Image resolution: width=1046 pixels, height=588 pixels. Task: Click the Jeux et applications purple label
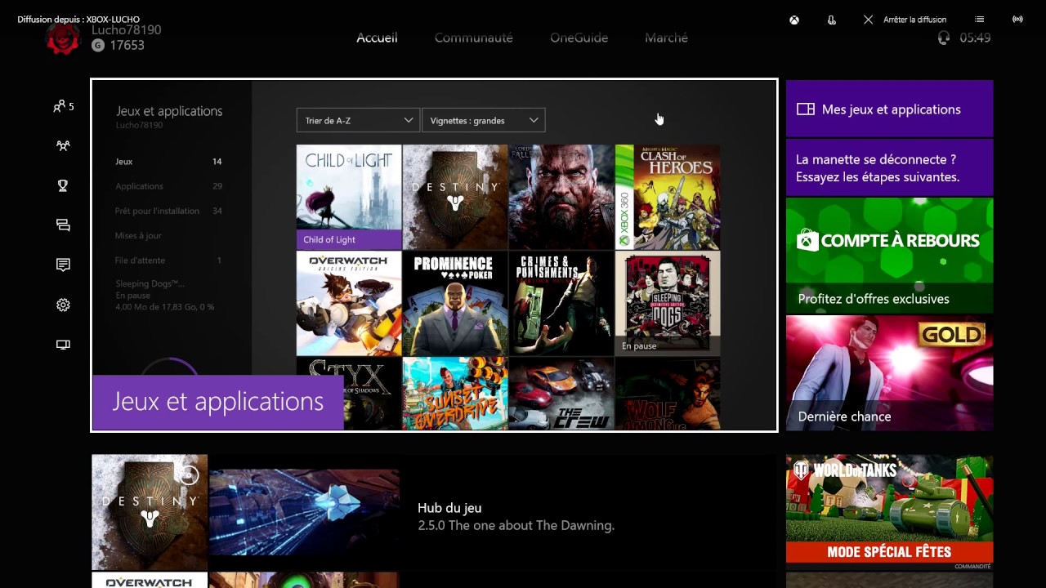tap(217, 402)
